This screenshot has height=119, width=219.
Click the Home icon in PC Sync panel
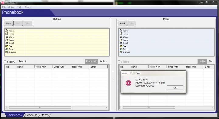click(7, 40)
